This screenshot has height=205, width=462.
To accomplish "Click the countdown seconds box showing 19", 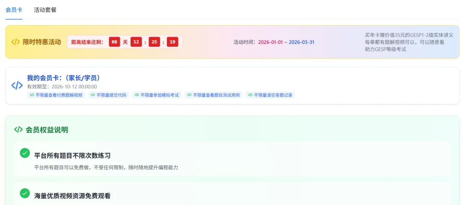I will coord(172,42).
